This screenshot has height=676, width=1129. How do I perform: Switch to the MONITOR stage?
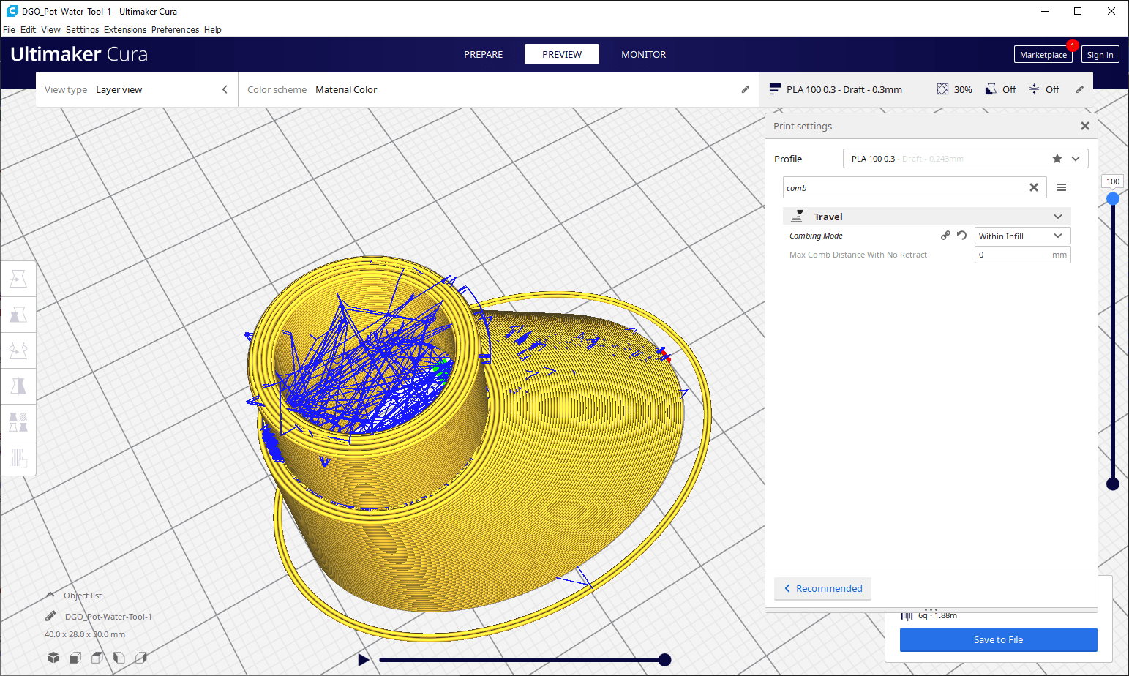click(x=644, y=54)
